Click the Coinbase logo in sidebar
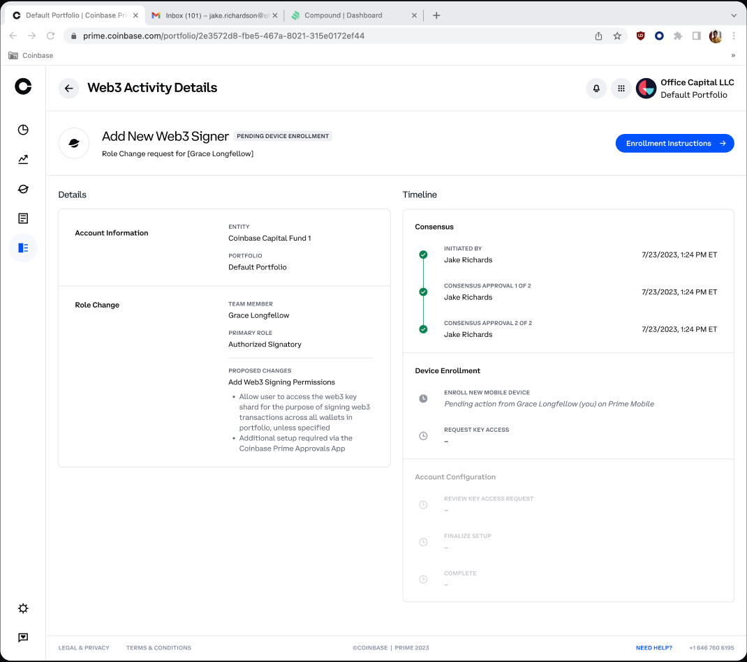This screenshot has width=747, height=662. 23,86
